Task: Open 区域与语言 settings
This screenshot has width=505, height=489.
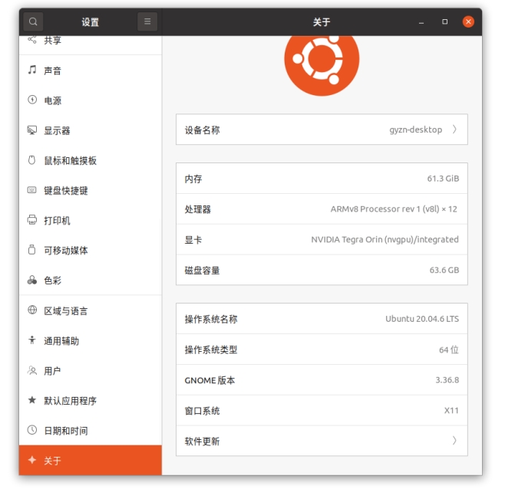Action: click(x=91, y=310)
